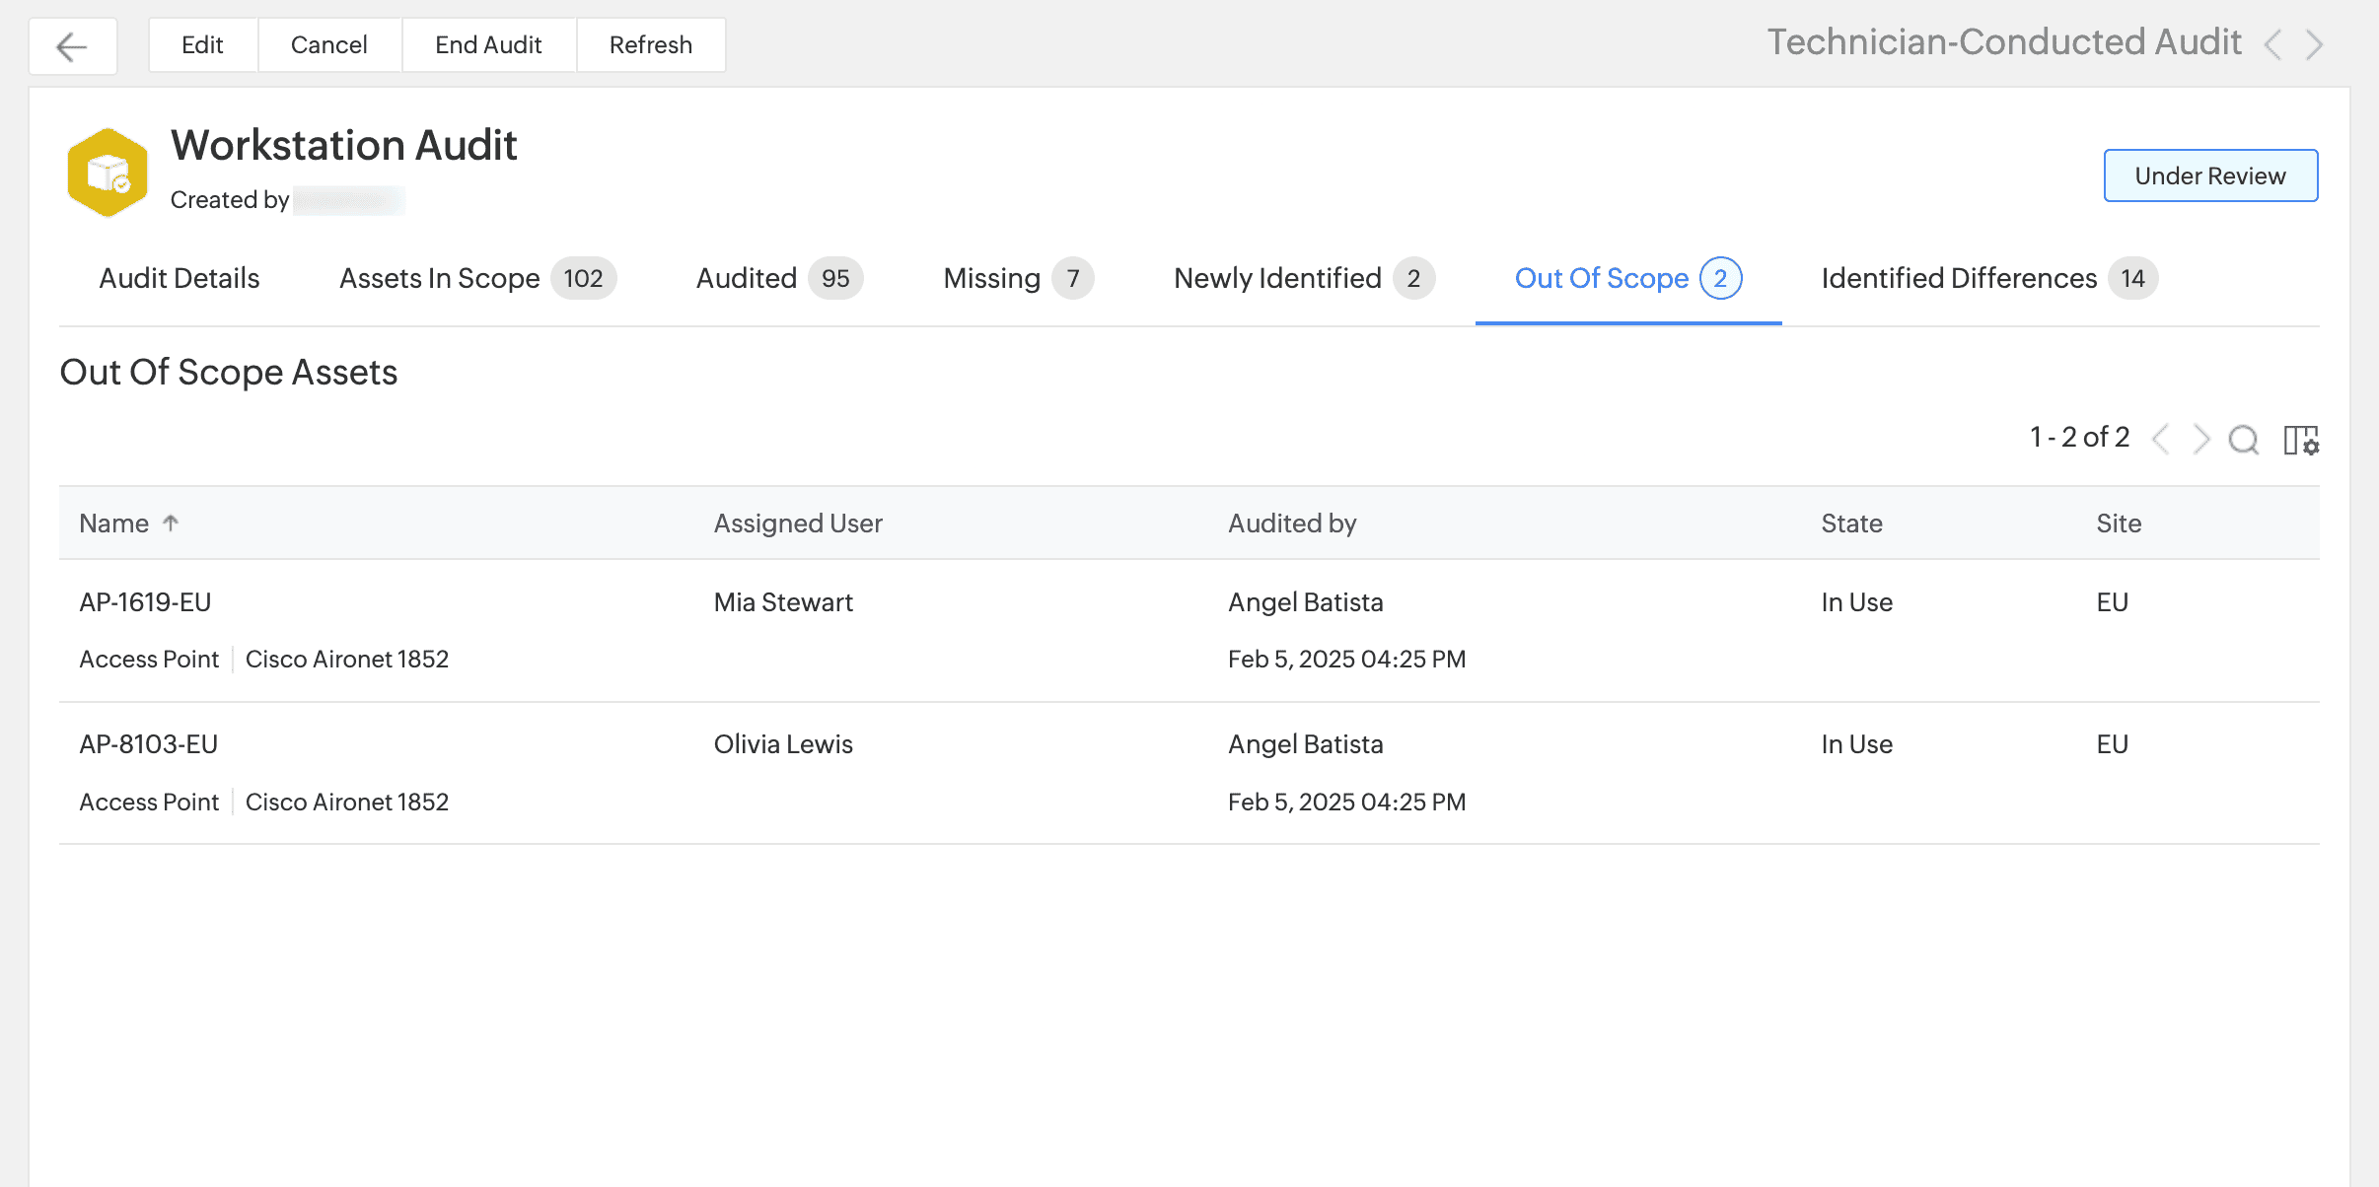Navigate to the next audit via top-right chevron
The width and height of the screenshot is (2379, 1187).
[2315, 44]
